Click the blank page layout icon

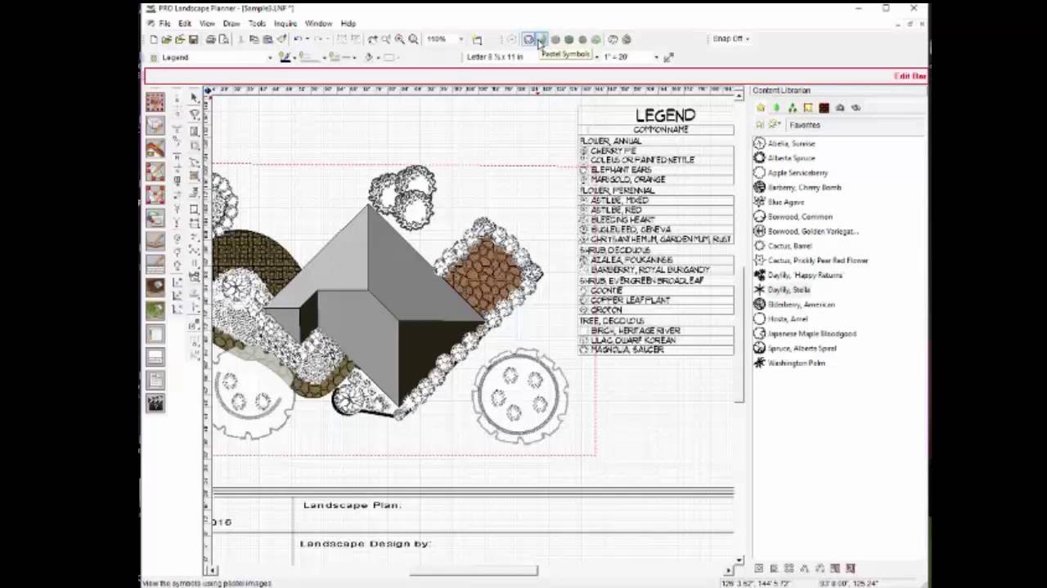(x=155, y=334)
